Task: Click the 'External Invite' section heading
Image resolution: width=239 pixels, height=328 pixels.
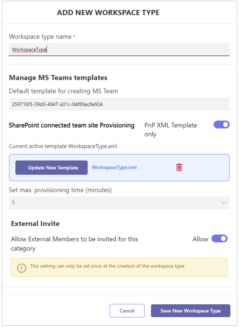Action: point(35,224)
